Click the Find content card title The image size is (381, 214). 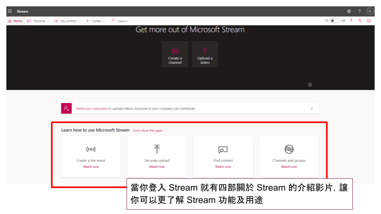(x=223, y=160)
